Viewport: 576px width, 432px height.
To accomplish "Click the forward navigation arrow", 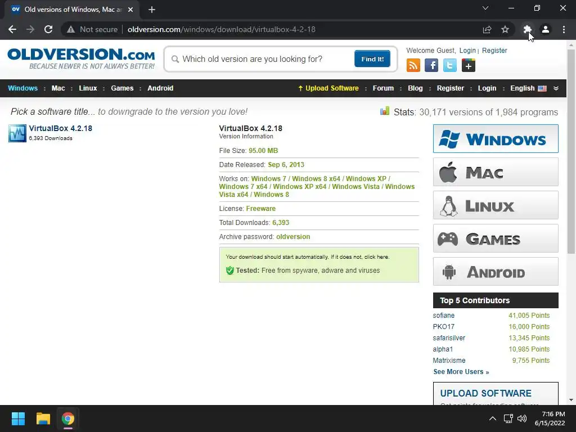I will [30, 29].
